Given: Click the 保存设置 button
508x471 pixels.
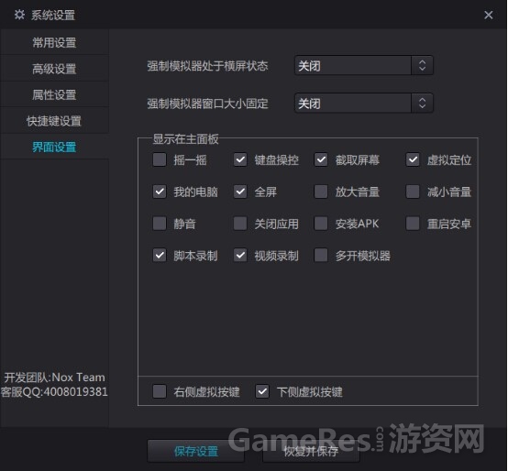Looking at the screenshot, I should 195,451.
